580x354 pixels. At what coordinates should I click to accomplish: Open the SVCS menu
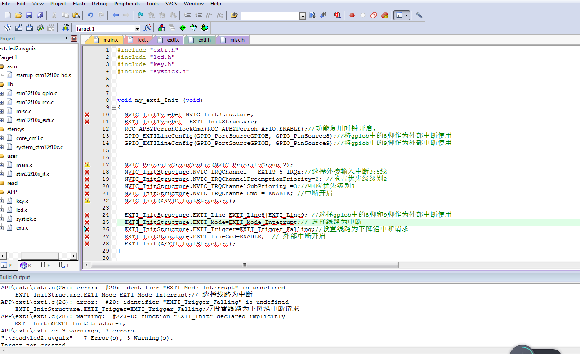171,4
